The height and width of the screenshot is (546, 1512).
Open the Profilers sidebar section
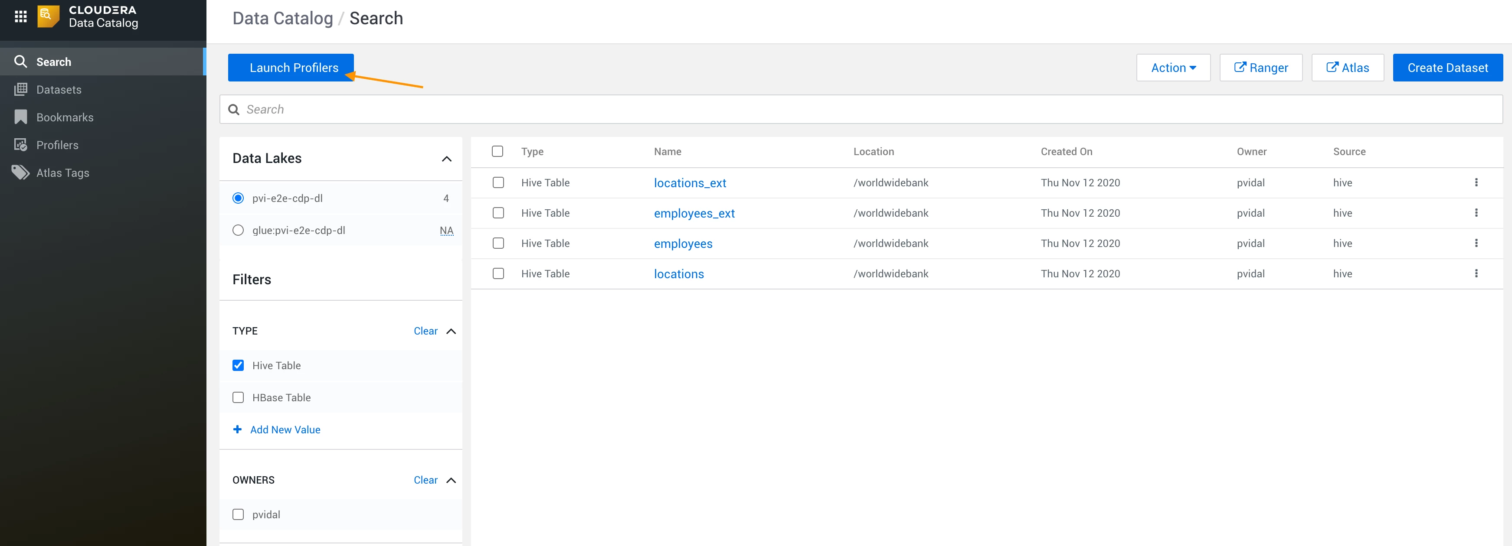coord(57,145)
